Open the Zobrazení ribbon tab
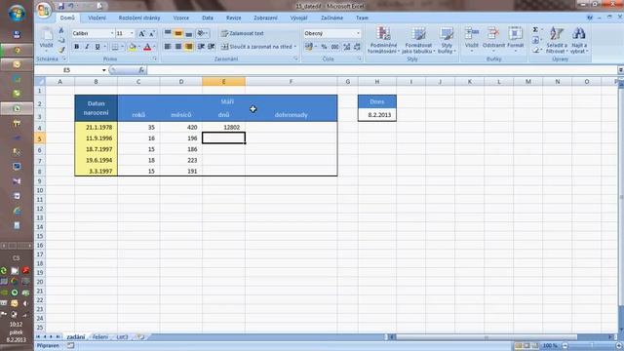 coord(265,18)
